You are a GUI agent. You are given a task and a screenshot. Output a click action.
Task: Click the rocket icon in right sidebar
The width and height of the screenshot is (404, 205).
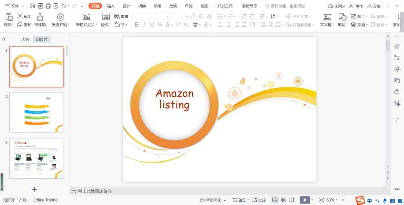[x=397, y=46]
